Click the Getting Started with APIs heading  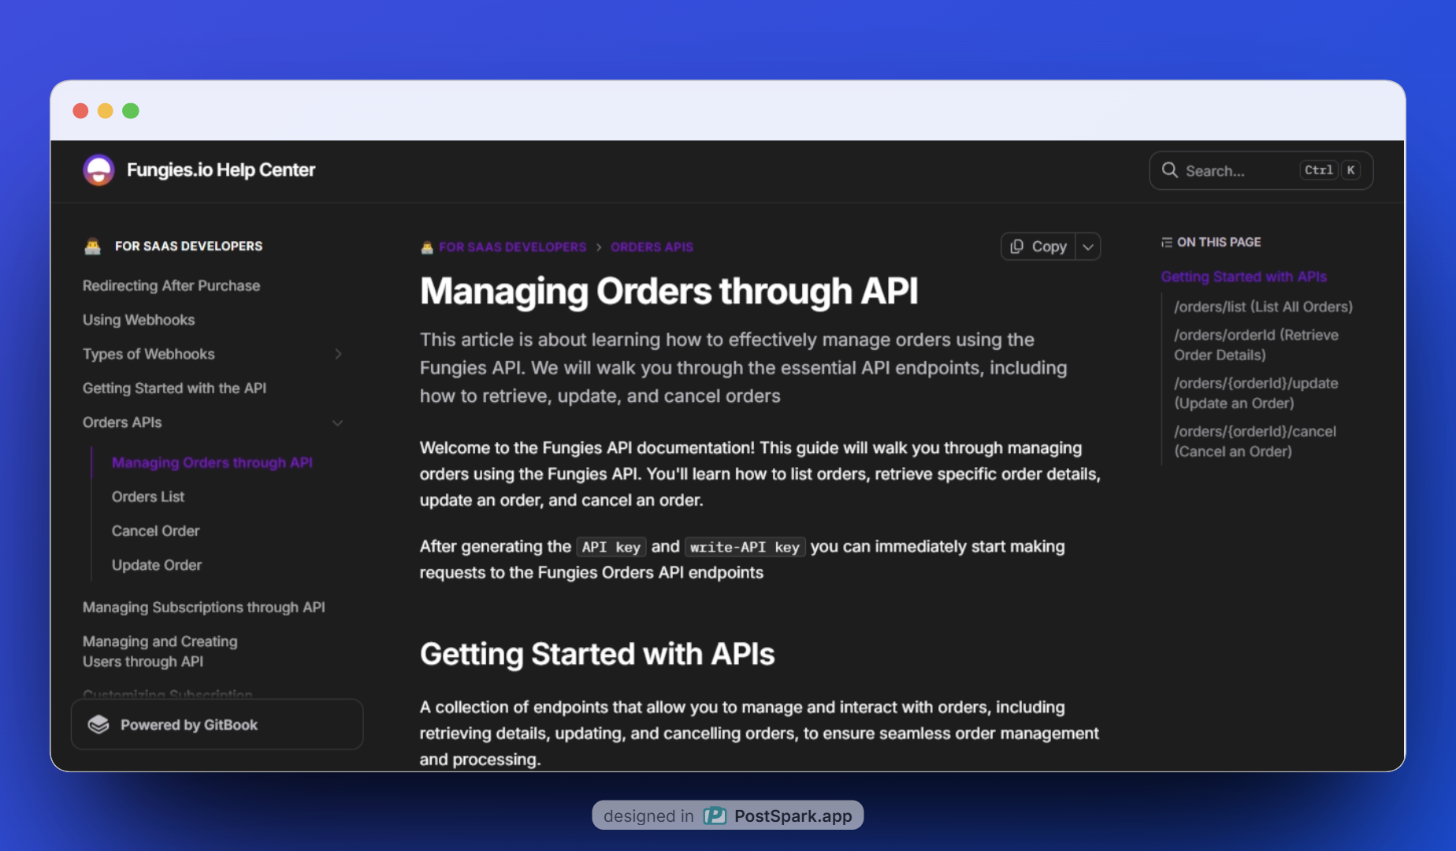pyautogui.click(x=597, y=655)
